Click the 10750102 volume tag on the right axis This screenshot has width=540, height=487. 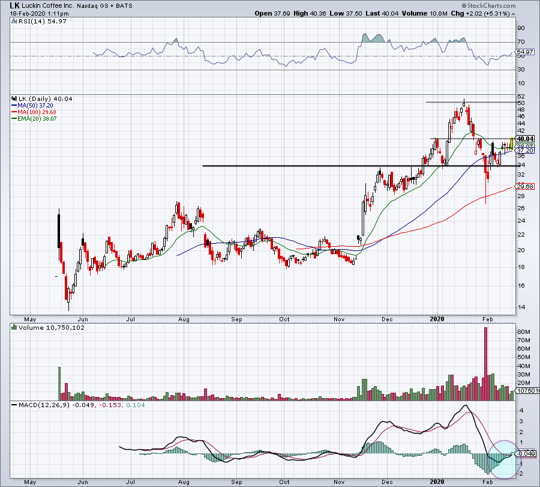coord(527,391)
